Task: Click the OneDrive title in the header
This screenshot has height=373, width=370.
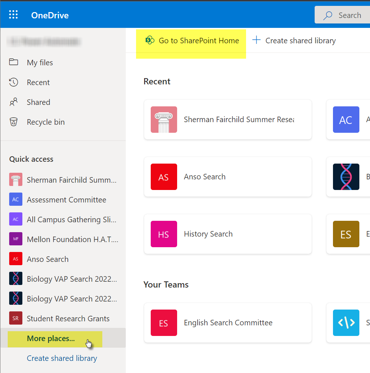Action: pos(50,15)
